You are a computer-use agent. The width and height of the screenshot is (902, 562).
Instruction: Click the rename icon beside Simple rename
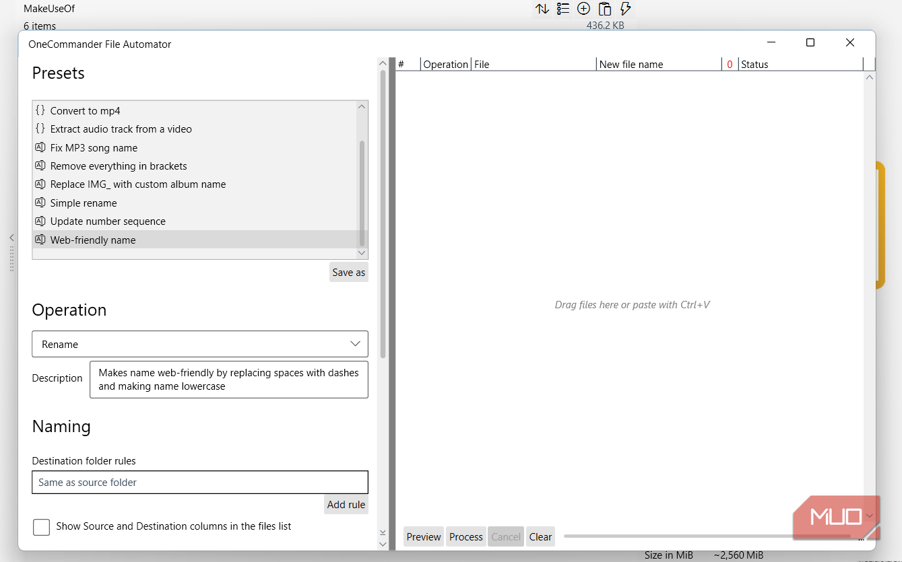click(40, 203)
